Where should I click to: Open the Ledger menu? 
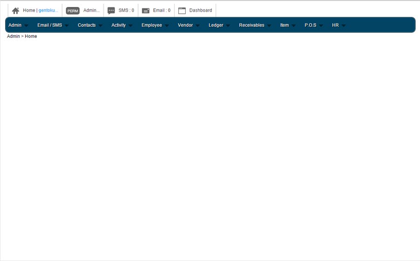[x=216, y=25]
